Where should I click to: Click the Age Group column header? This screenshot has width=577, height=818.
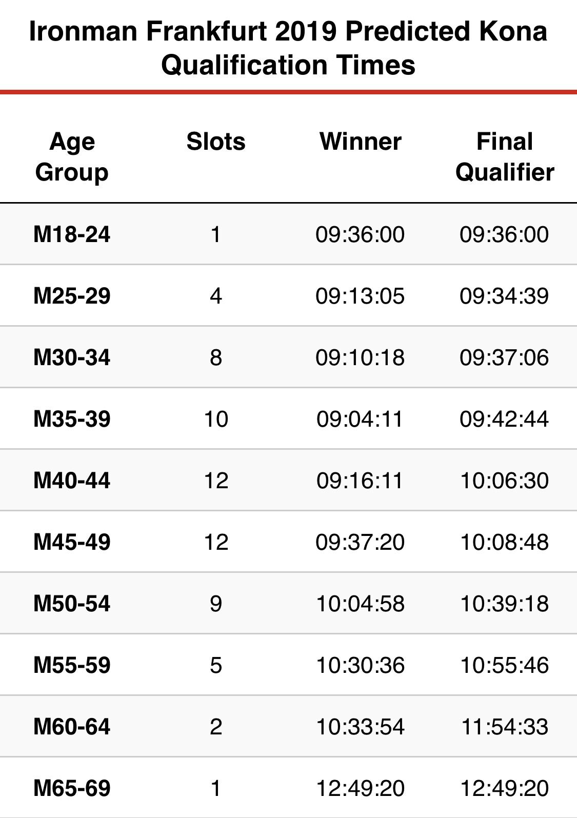[72, 157]
